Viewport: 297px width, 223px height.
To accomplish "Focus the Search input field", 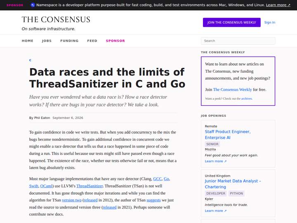I will (238, 41).
